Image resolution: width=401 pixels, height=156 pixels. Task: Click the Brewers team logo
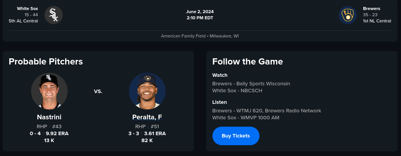[x=348, y=15]
